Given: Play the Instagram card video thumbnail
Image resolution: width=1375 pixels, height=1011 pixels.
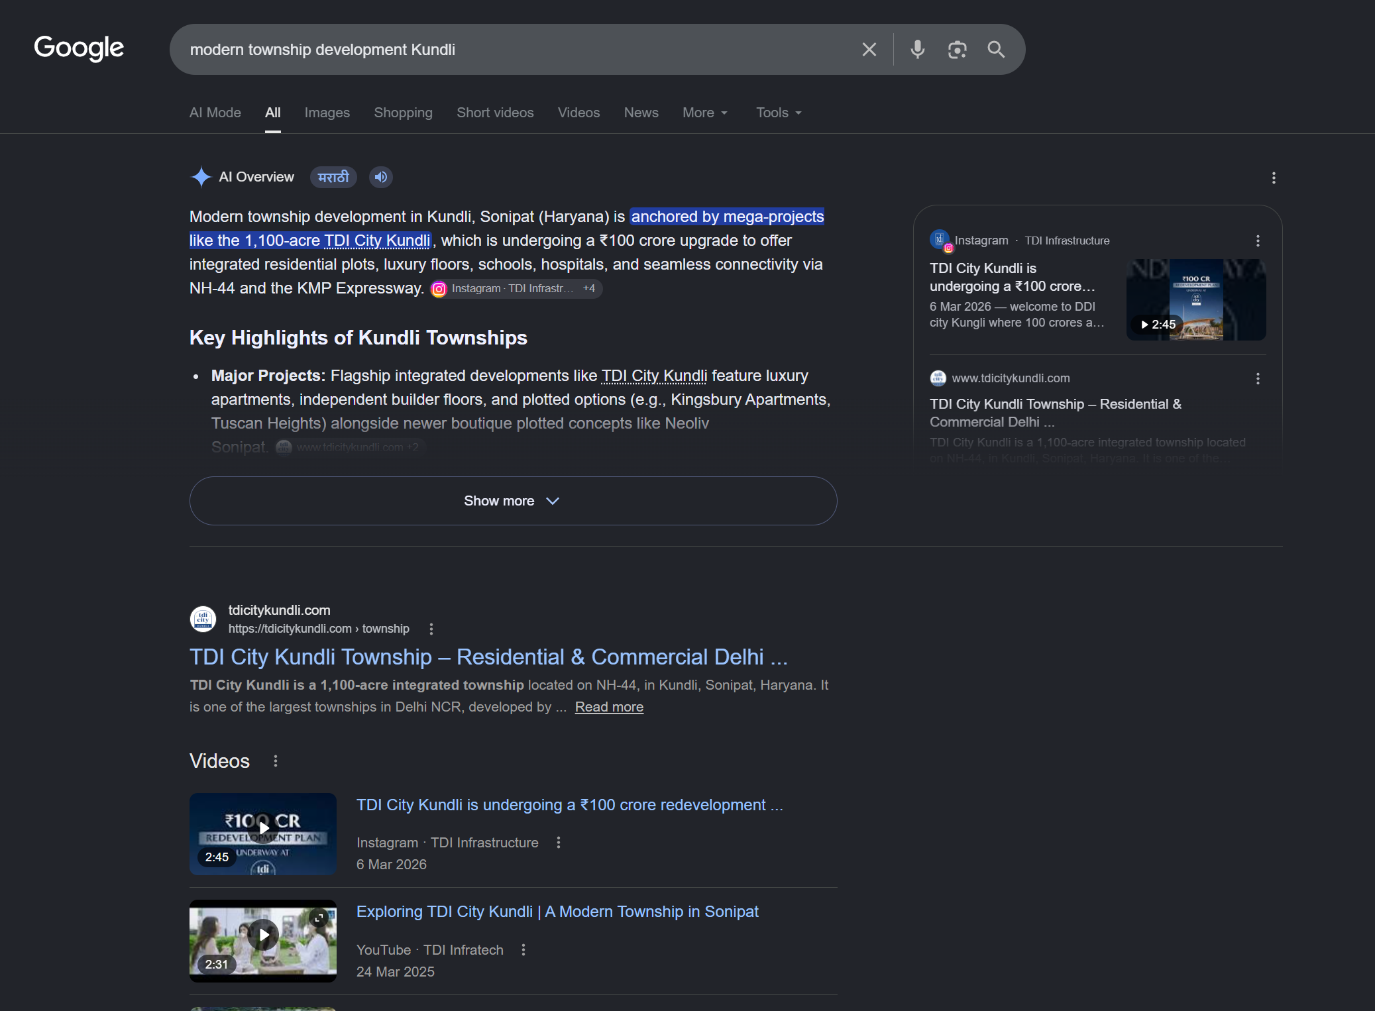Looking at the screenshot, I should [x=1196, y=299].
